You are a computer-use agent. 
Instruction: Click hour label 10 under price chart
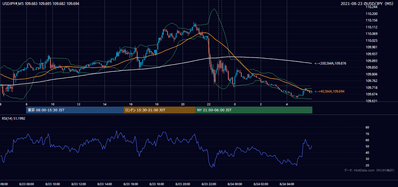53,104
